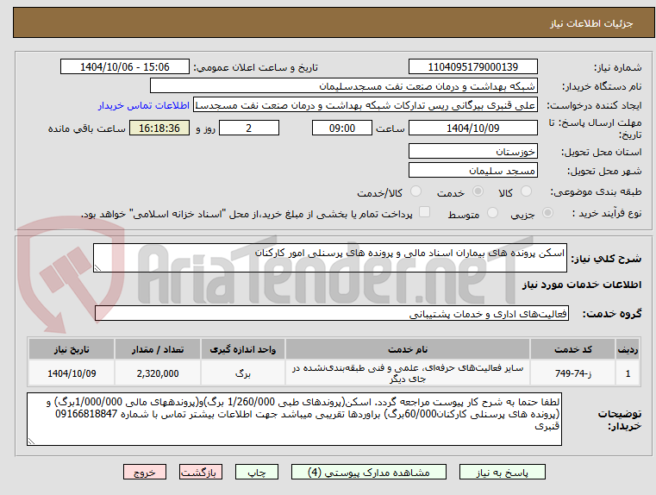Click the کد خدمت column header
This screenshot has width=656, height=495.
(572, 349)
